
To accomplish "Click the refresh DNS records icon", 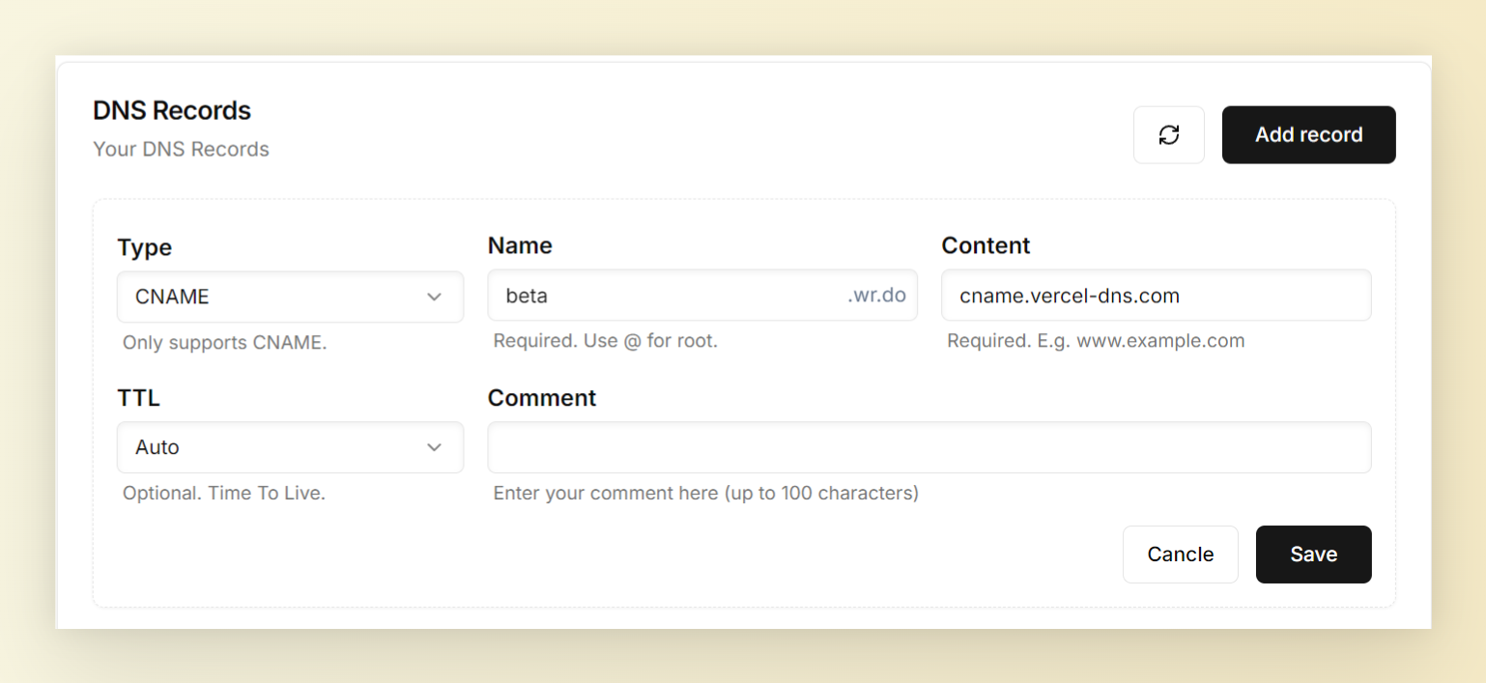I will [x=1168, y=135].
